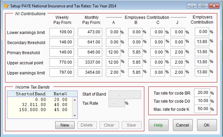
Task: Focus the Start of Band input field
Action: [125, 95]
